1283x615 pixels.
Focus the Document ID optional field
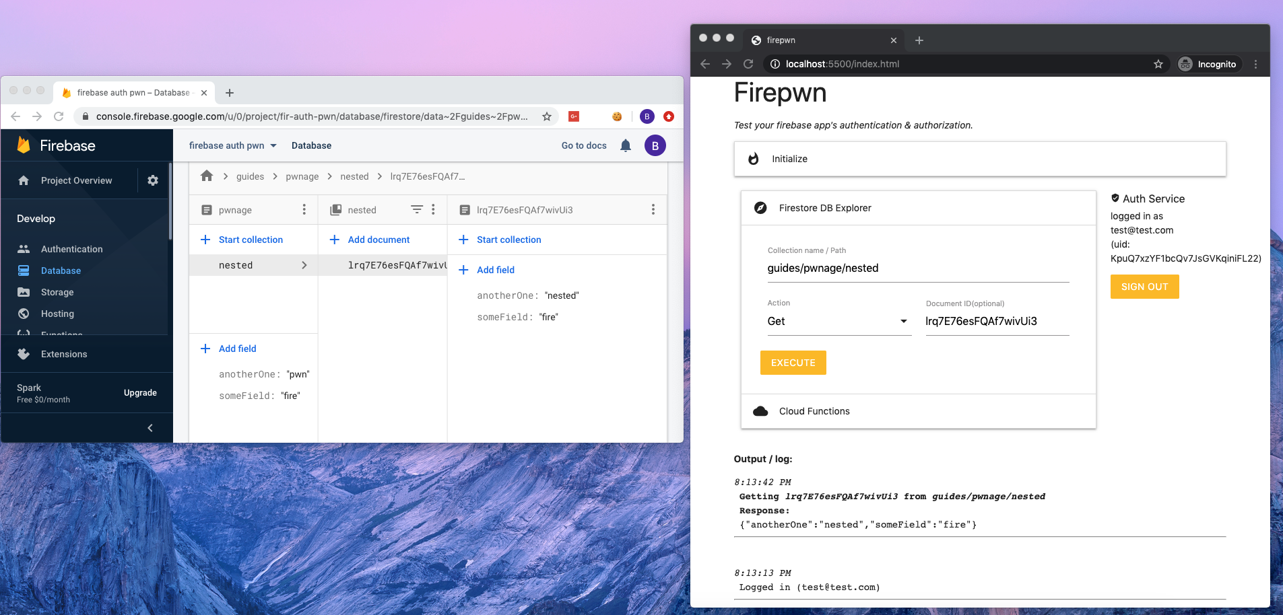pyautogui.click(x=997, y=321)
